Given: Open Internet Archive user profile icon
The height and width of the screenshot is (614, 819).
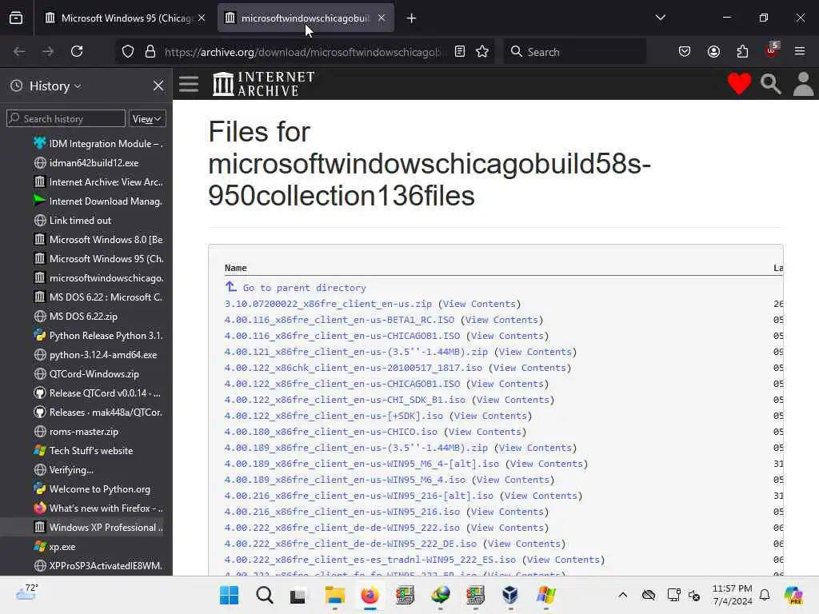Looking at the screenshot, I should point(803,84).
